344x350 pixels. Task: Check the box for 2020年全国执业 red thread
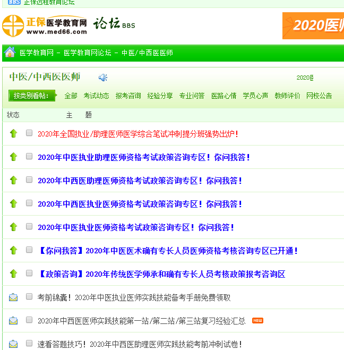(x=29, y=133)
